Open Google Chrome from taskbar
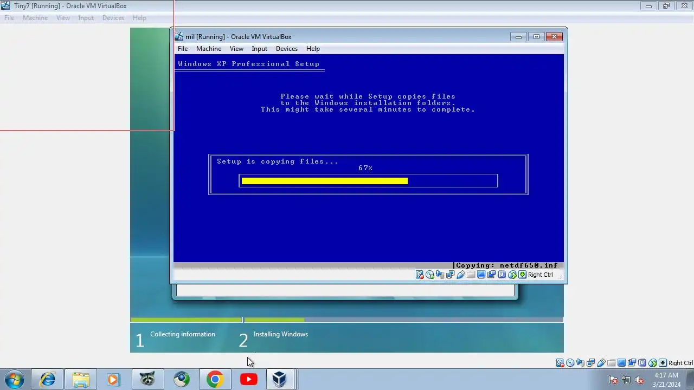 tap(215, 379)
